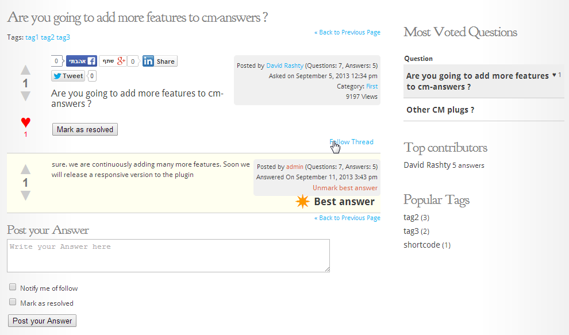Click the Facebook like button
Viewport: 569px width, 335px height.
[82, 61]
